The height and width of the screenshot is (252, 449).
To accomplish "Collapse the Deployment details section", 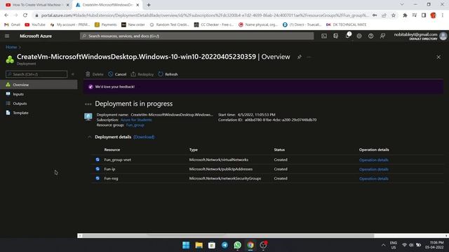I will (x=89, y=137).
